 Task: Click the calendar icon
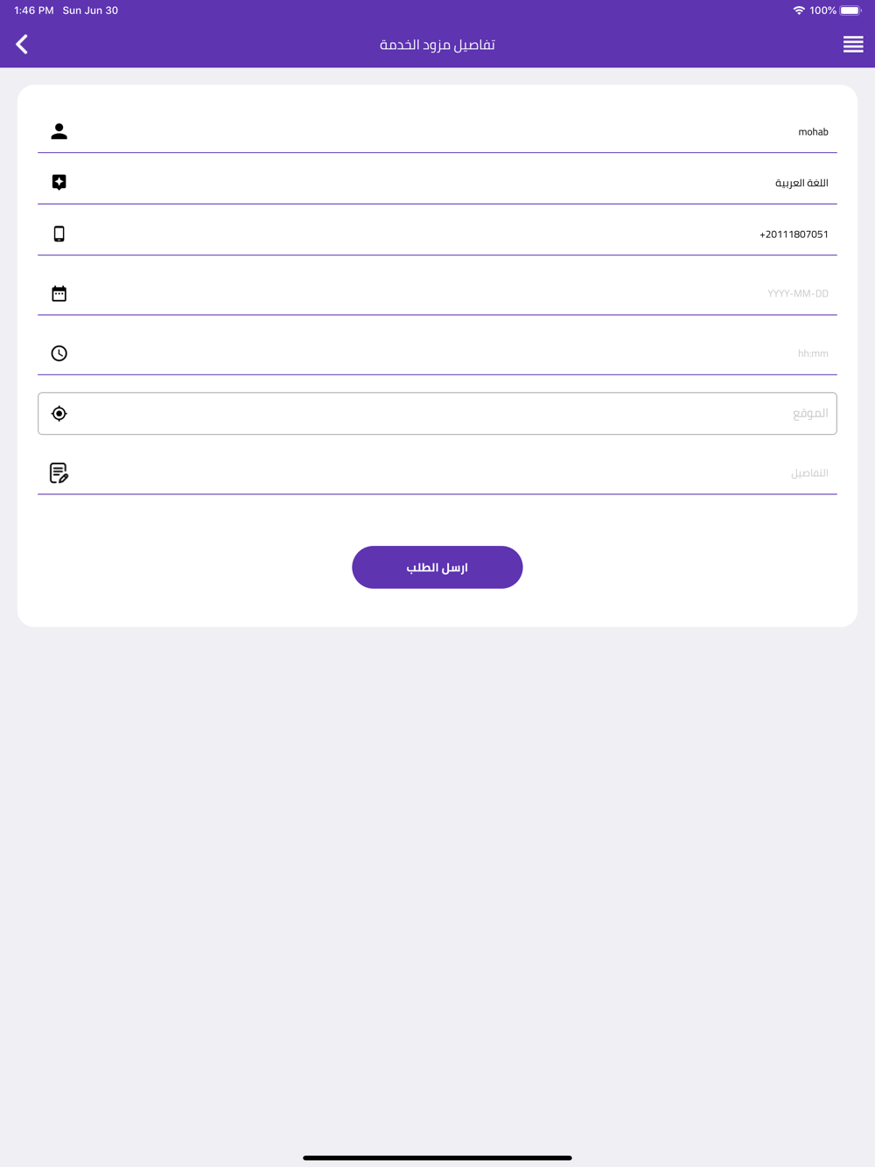[x=59, y=293]
